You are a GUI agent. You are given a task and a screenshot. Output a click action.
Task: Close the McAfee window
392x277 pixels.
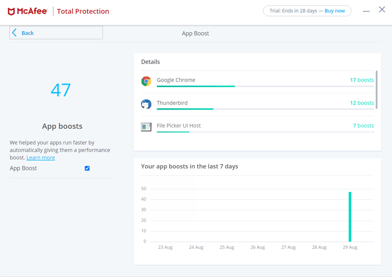pos(382,9)
